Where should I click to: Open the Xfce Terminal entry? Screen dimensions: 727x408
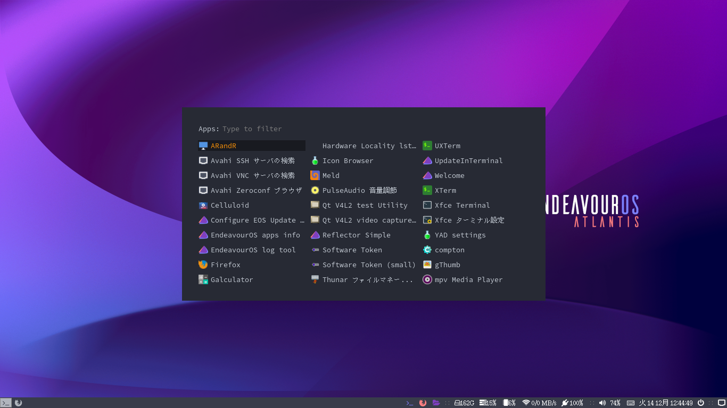475,205
